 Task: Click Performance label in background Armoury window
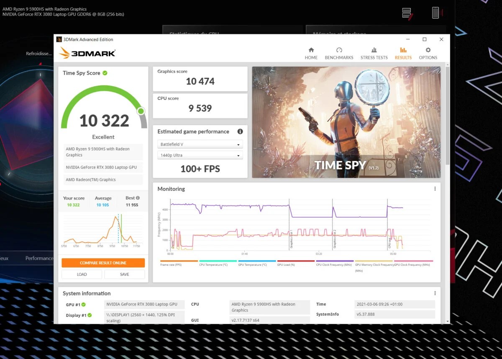click(x=39, y=258)
